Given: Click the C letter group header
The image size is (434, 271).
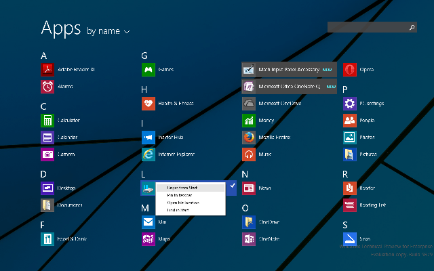Looking at the screenshot, I should click(43, 106).
